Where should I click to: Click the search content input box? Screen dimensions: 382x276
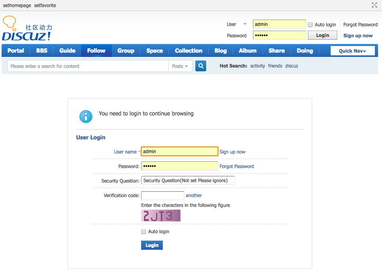(x=88, y=66)
